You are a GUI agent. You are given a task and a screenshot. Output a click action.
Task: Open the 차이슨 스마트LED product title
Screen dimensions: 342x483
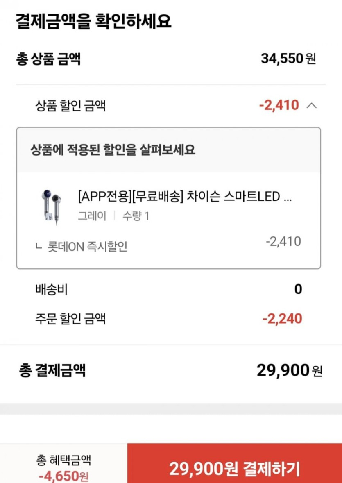pyautogui.click(x=184, y=197)
